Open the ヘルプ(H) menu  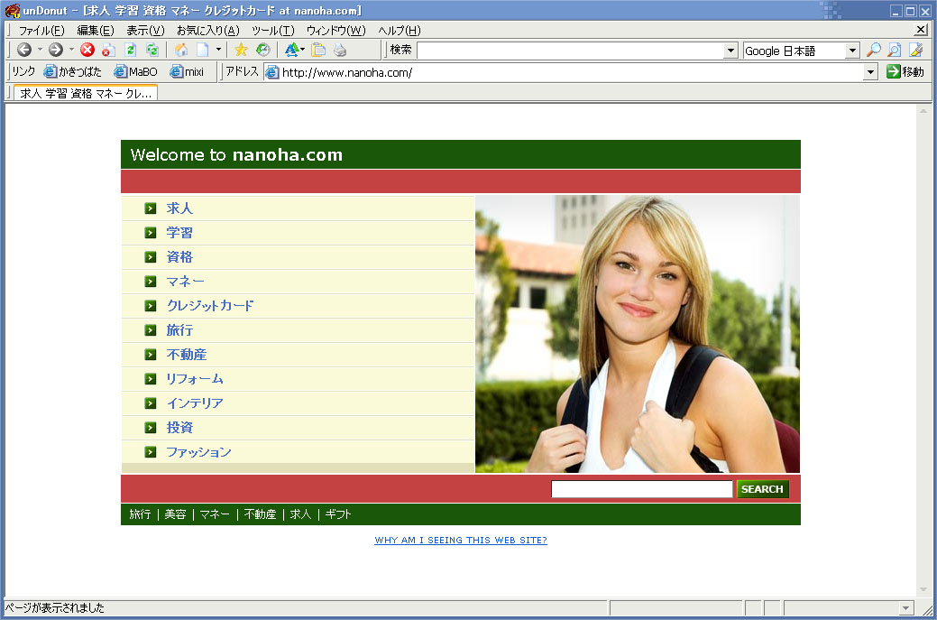400,31
